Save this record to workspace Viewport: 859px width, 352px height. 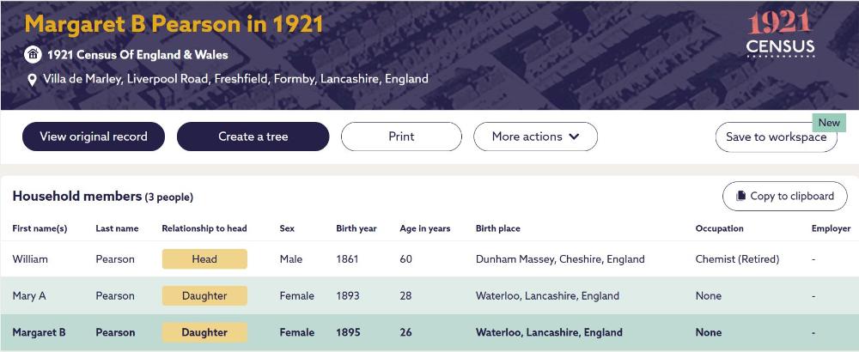tap(776, 137)
